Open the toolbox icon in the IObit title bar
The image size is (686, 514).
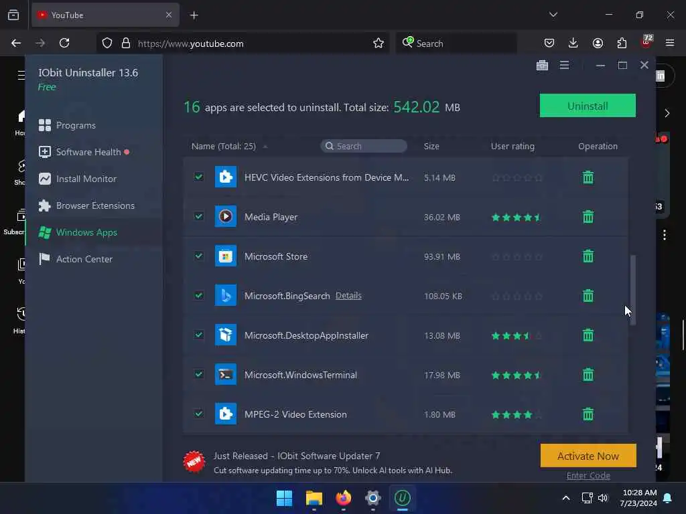pyautogui.click(x=542, y=65)
